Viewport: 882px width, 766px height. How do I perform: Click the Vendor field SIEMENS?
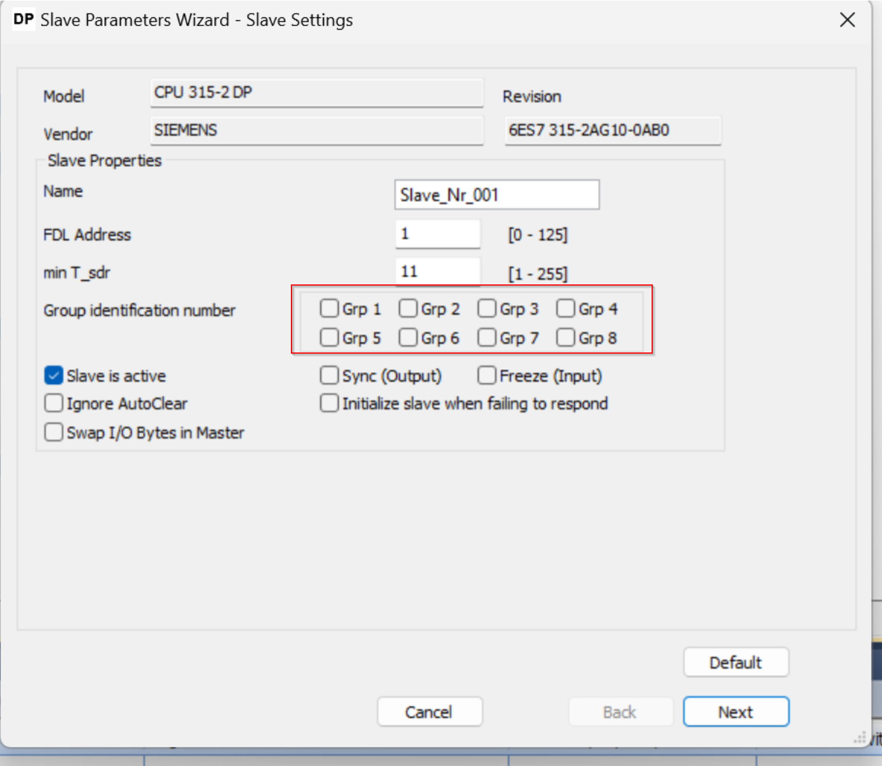point(316,130)
